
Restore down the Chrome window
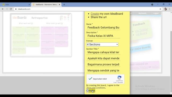click(x=163, y=4)
